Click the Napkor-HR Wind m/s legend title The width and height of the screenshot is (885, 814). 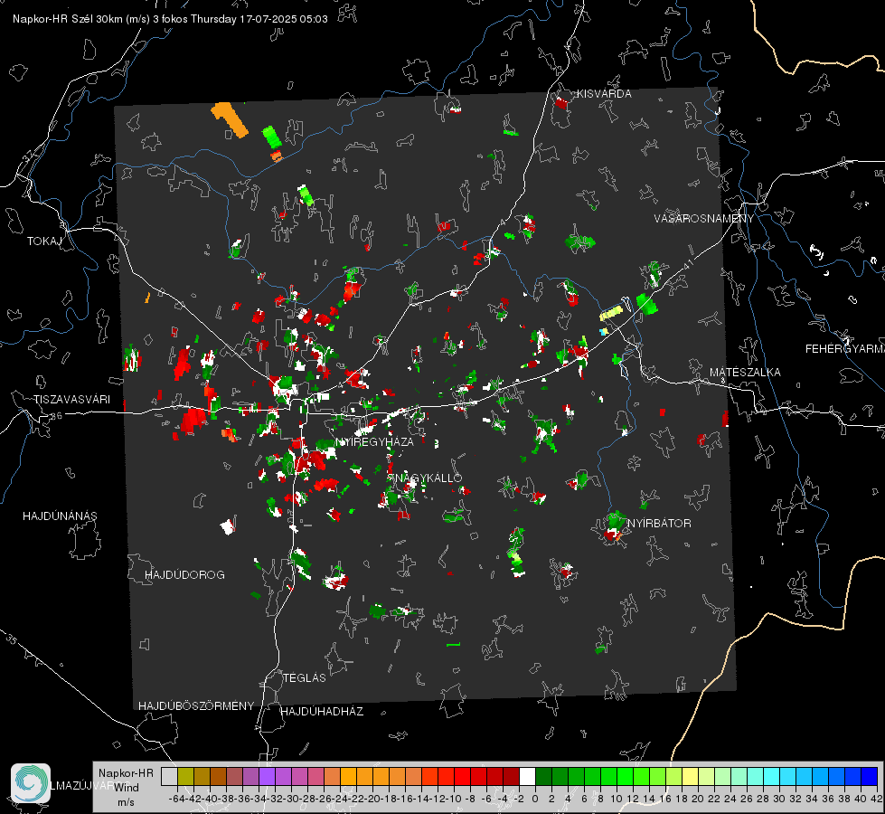coord(126,787)
